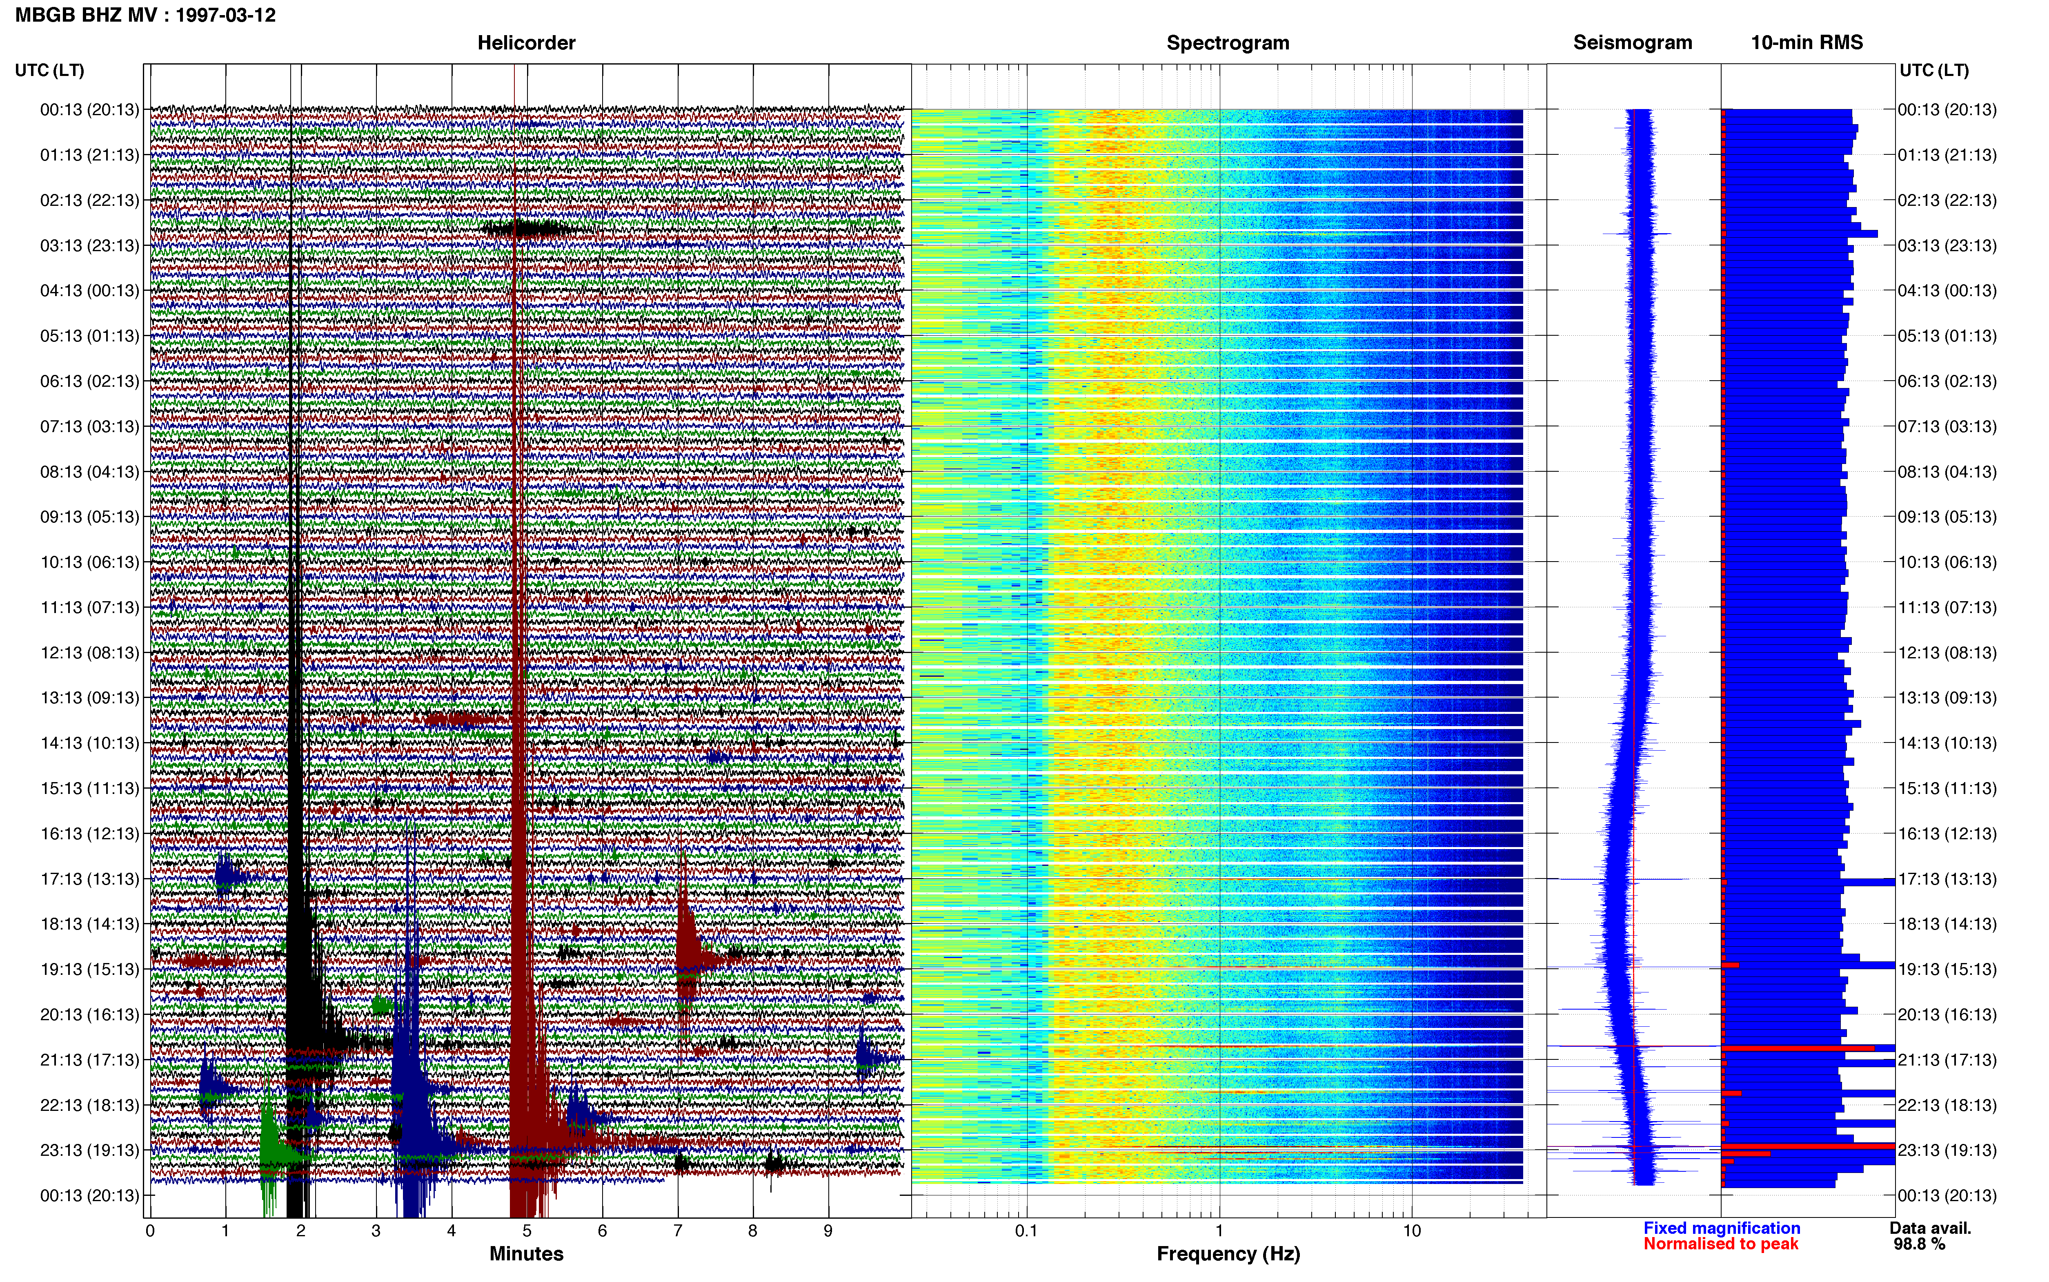Click the right time label "20:13 (16:13)"

1947,1014
